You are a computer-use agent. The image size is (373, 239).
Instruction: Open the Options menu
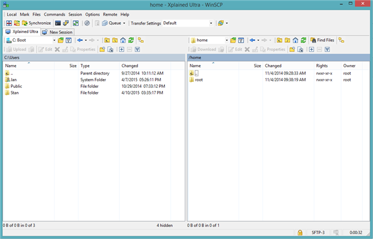coord(92,14)
